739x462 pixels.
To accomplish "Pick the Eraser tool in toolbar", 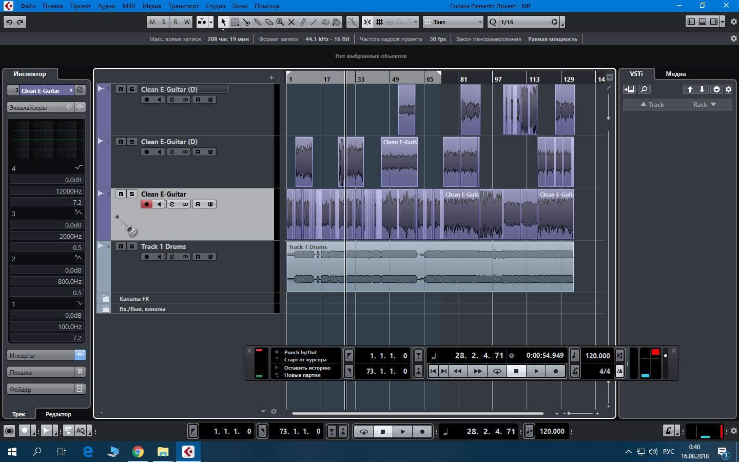I will tap(269, 22).
